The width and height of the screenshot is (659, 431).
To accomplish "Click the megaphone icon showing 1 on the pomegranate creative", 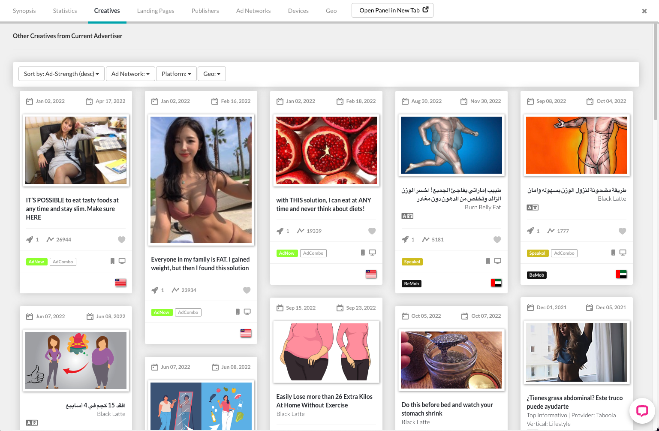I will (x=281, y=231).
